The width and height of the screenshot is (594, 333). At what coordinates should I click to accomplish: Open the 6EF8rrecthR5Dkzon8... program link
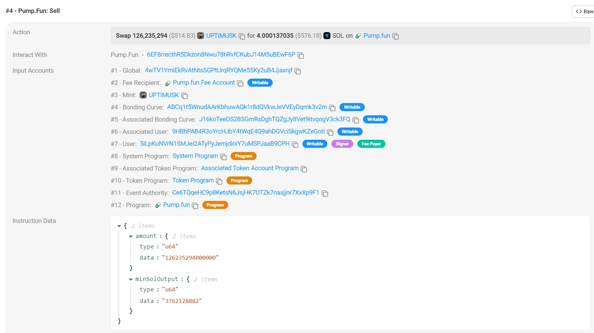tap(221, 55)
